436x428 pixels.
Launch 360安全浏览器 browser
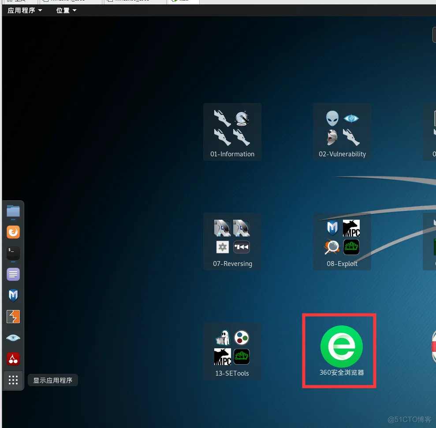click(342, 351)
